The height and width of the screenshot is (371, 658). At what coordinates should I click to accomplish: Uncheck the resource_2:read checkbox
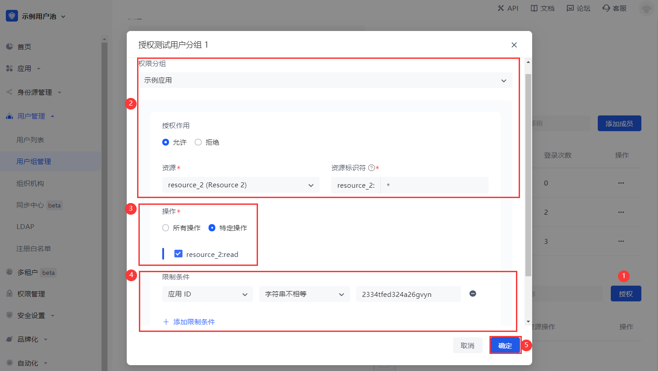[178, 254]
